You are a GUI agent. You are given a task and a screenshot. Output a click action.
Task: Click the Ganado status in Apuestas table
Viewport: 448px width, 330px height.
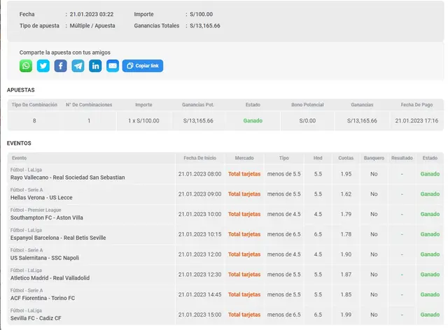[253, 120]
